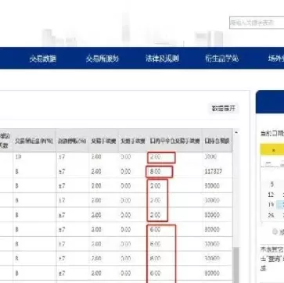
Task: Select day 12 in the calendar
Action: [271, 195]
